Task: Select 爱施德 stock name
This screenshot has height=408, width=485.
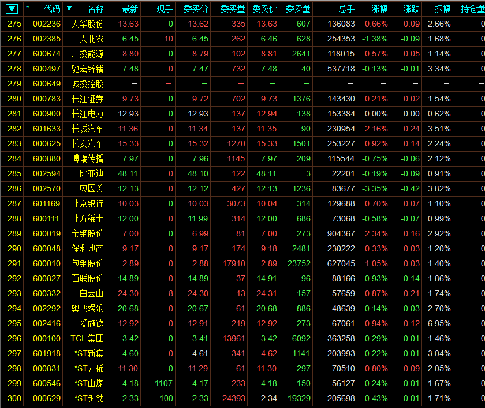Action: (x=91, y=323)
